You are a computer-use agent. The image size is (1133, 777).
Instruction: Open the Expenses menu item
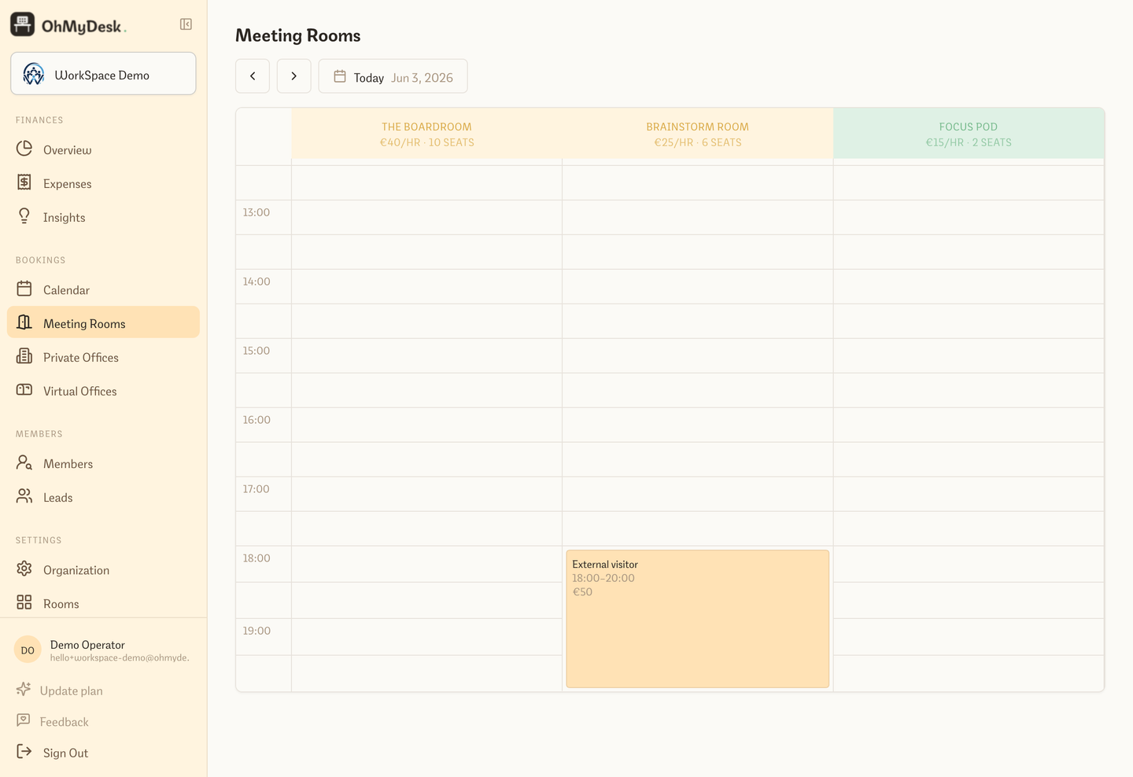pos(103,183)
